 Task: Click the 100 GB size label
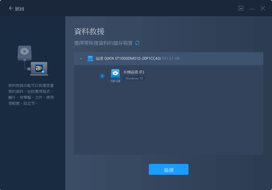(x=115, y=81)
